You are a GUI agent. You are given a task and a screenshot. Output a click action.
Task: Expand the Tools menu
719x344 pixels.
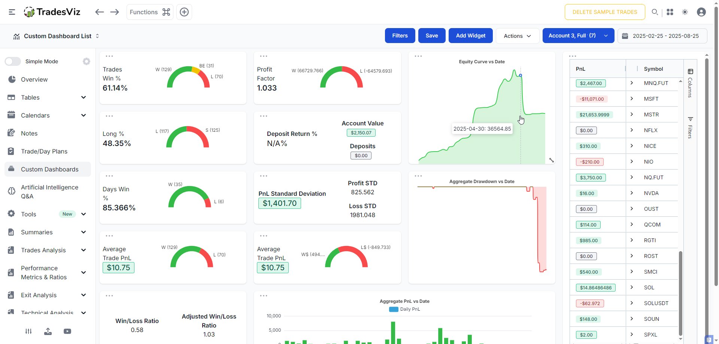[x=48, y=214]
